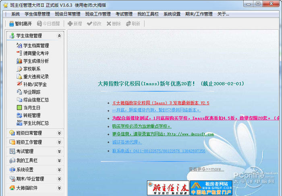282x196 pixels.
Task: Select the 学生档案管理 text label
Action: pos(36,45)
